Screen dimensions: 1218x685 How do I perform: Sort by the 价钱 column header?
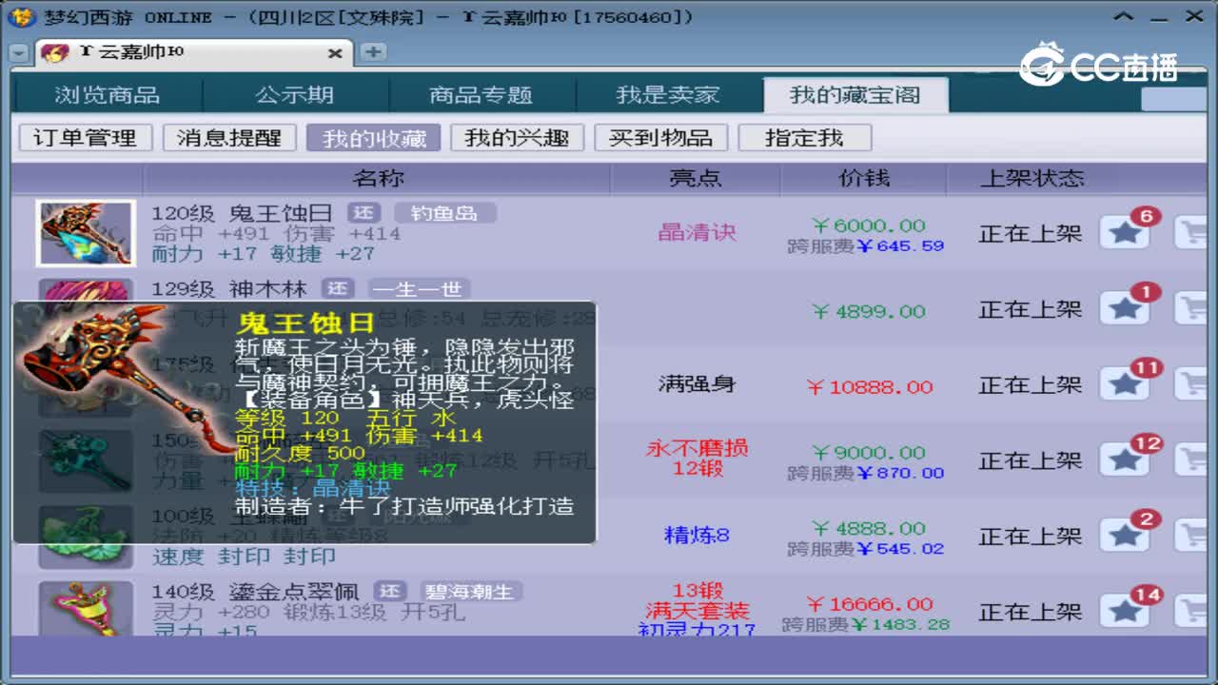pos(864,178)
